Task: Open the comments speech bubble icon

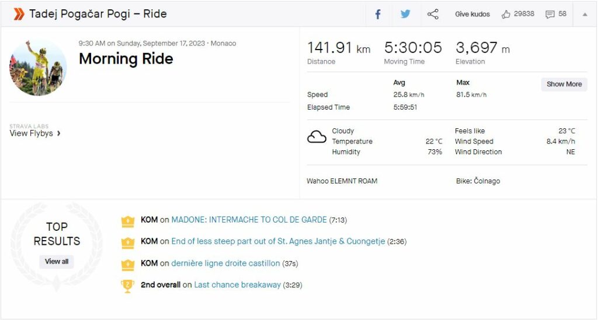Action: tap(550, 15)
